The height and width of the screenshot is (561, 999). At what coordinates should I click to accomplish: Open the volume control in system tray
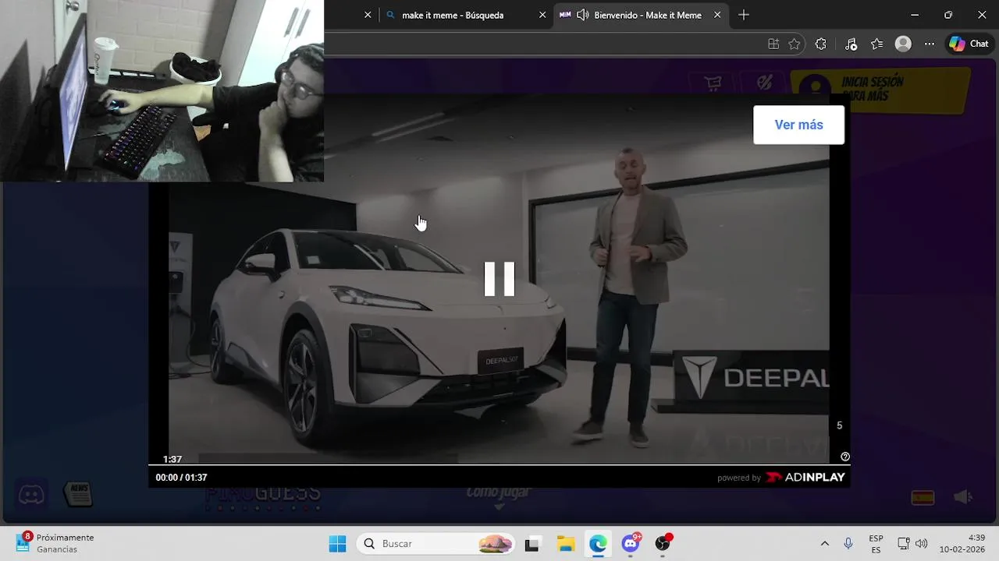point(921,544)
